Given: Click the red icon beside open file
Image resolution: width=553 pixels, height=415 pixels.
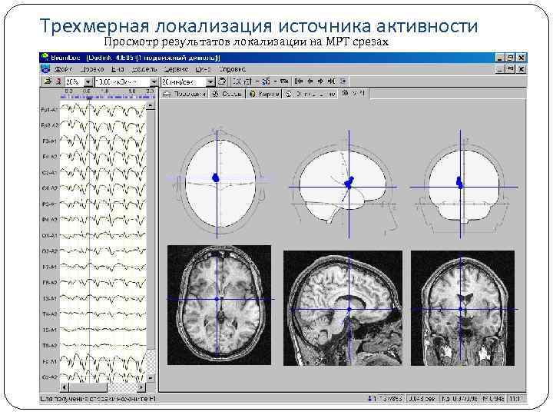Looking at the screenshot, I should point(58,81).
